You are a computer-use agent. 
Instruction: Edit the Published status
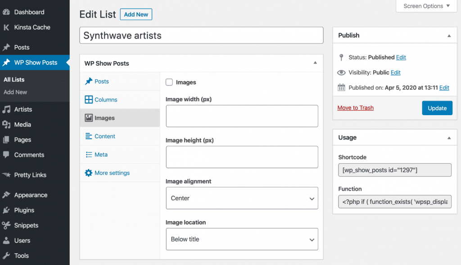coord(401,57)
